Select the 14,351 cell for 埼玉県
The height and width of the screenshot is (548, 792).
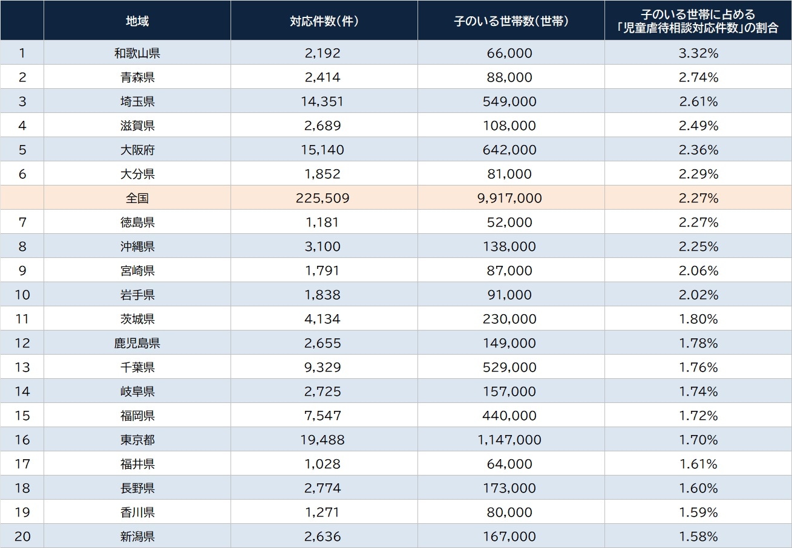(x=324, y=102)
